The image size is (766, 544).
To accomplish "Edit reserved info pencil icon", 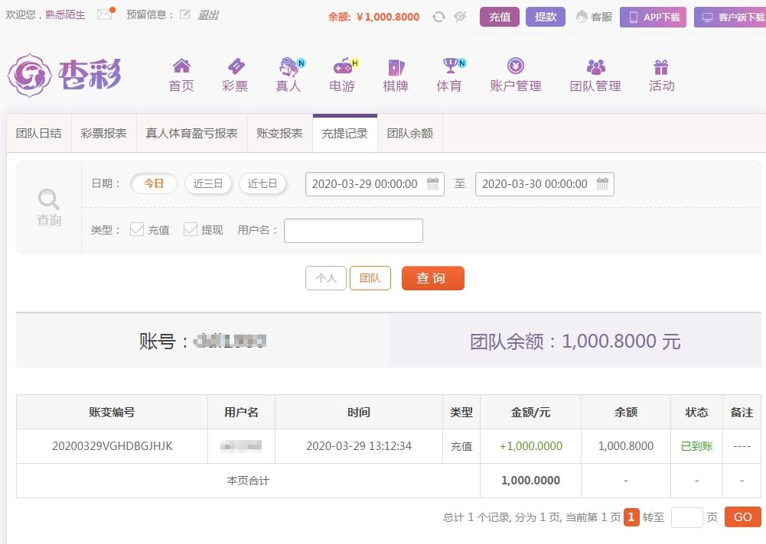I will (x=184, y=15).
